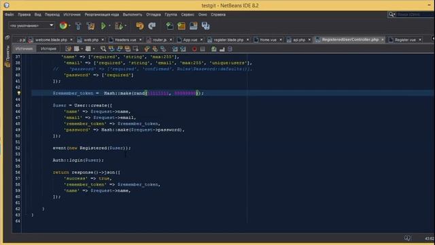Click the Go Back arrow in editor toolbar
The image size is (435, 245).
coord(77,49)
